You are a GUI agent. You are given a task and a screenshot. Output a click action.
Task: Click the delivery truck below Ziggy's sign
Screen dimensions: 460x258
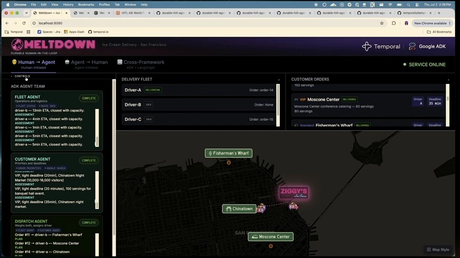[293, 206]
